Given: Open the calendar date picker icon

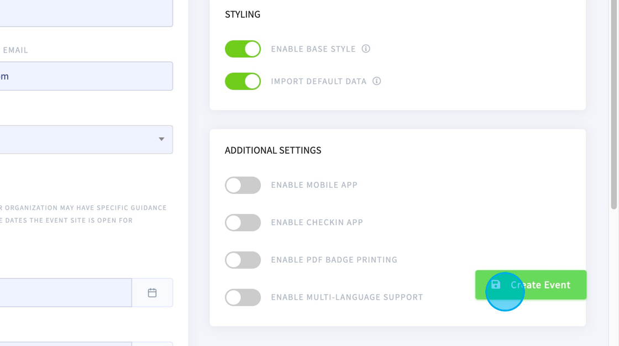Looking at the screenshot, I should click(152, 293).
